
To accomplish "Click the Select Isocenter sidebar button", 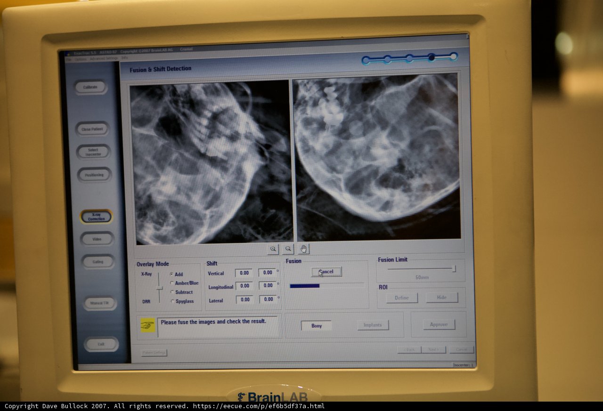I will click(x=93, y=152).
